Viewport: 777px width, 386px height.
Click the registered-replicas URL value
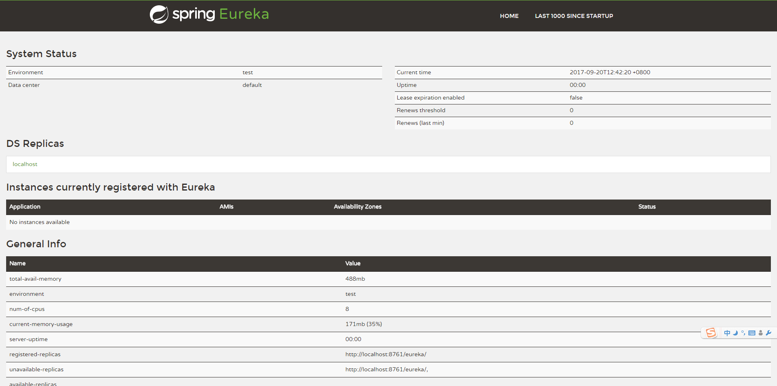386,354
